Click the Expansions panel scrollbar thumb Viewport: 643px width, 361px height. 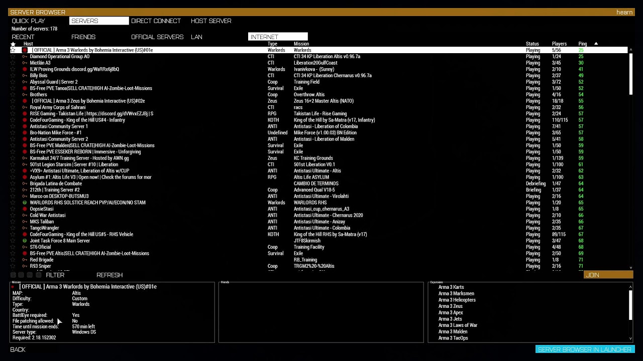630,305
